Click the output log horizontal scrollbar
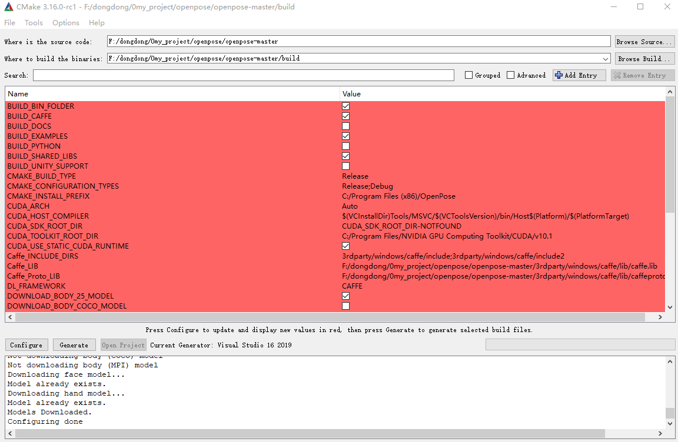The image size is (678, 442). pyautogui.click(x=310, y=433)
